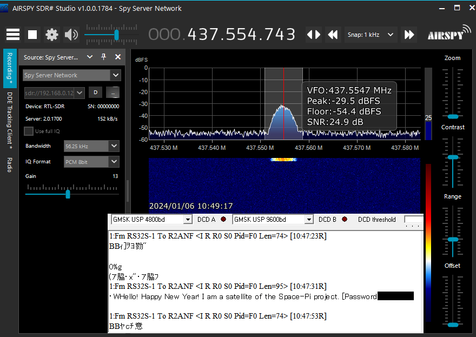Screen dimensions: 476x337
Task: Click the SN: 00000000 serial text
Action: tap(103, 106)
